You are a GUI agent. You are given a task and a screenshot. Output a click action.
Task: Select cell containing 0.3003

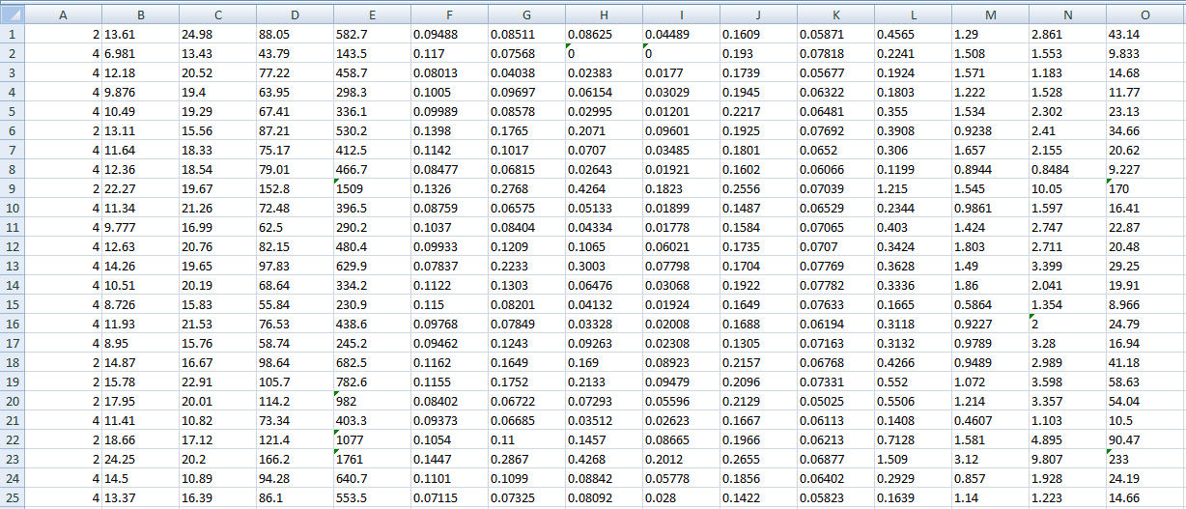(604, 266)
